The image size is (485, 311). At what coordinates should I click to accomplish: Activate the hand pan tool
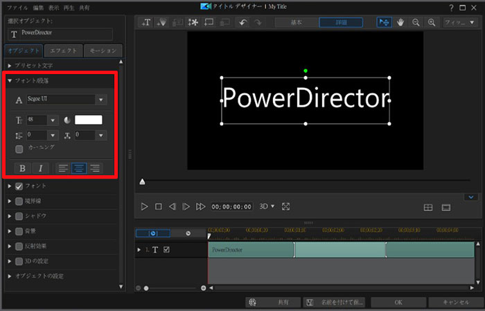(x=400, y=22)
